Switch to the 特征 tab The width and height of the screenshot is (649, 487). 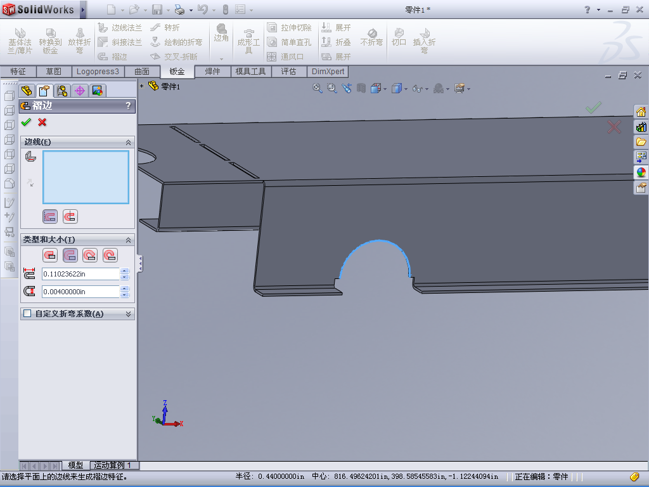coord(18,72)
